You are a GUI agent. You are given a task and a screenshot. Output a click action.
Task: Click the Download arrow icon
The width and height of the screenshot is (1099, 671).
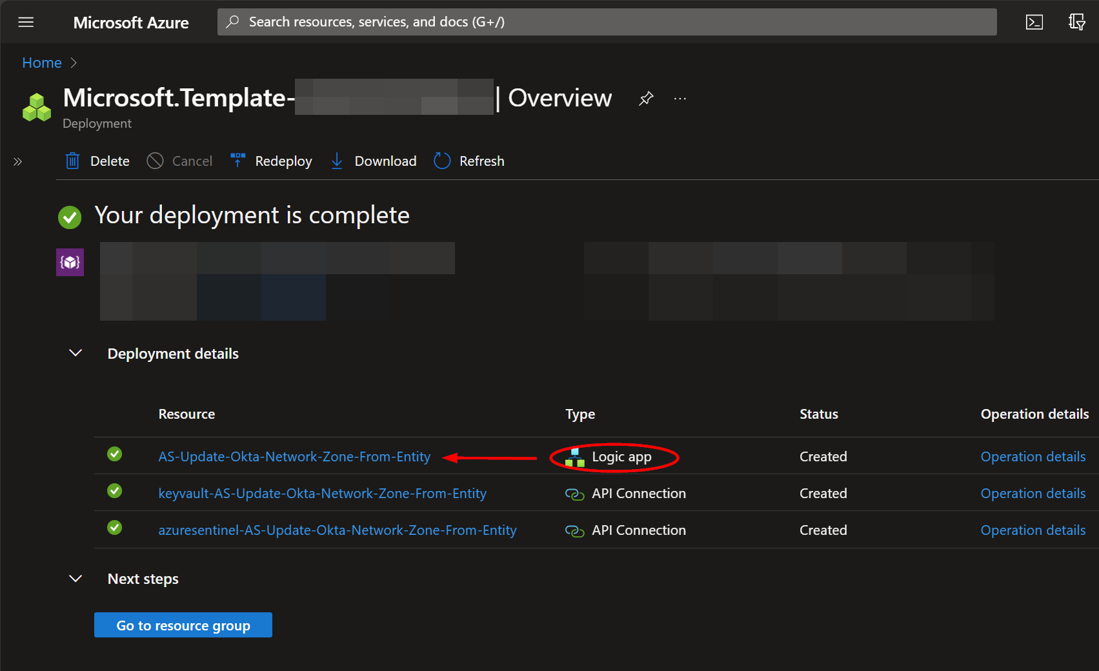tap(336, 161)
